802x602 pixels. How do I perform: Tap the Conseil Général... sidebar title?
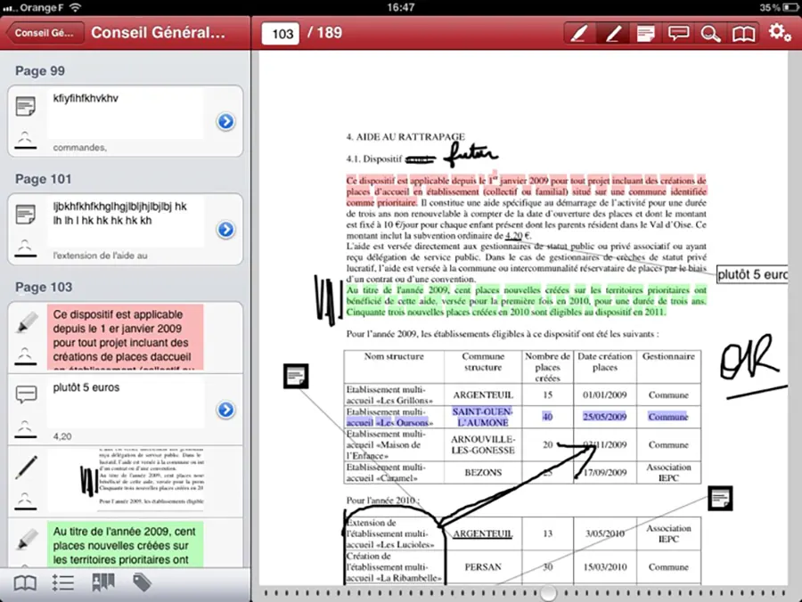(x=158, y=33)
